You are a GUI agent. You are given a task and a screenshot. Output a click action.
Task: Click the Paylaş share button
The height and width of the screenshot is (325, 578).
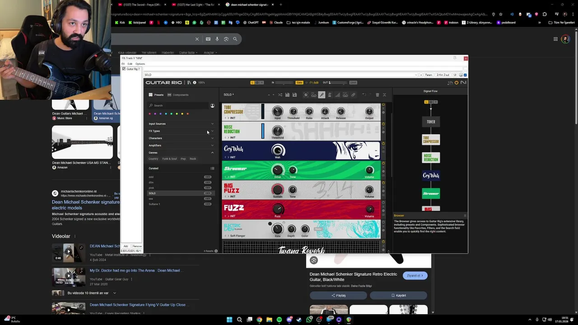338,296
